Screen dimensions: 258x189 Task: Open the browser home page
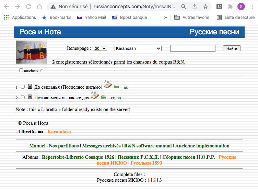pos(39,7)
